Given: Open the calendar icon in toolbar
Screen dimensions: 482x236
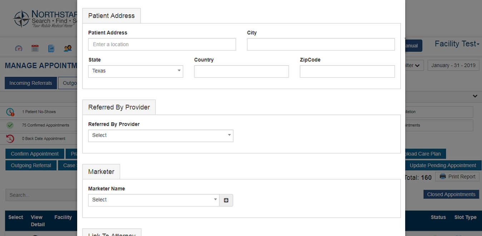Looking at the screenshot, I should pyautogui.click(x=35, y=48).
